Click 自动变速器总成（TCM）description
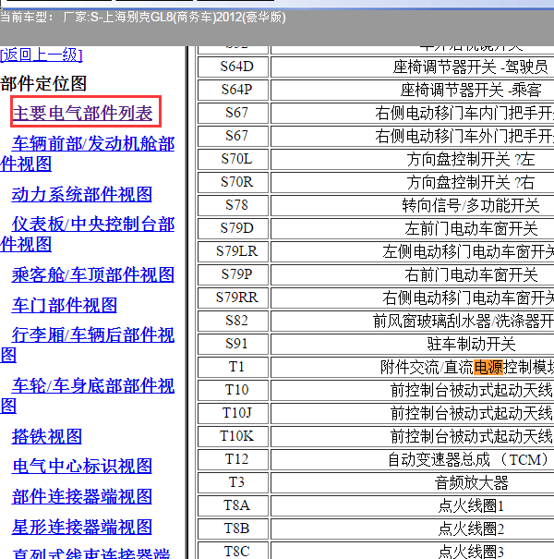This screenshot has width=554, height=559. click(468, 460)
